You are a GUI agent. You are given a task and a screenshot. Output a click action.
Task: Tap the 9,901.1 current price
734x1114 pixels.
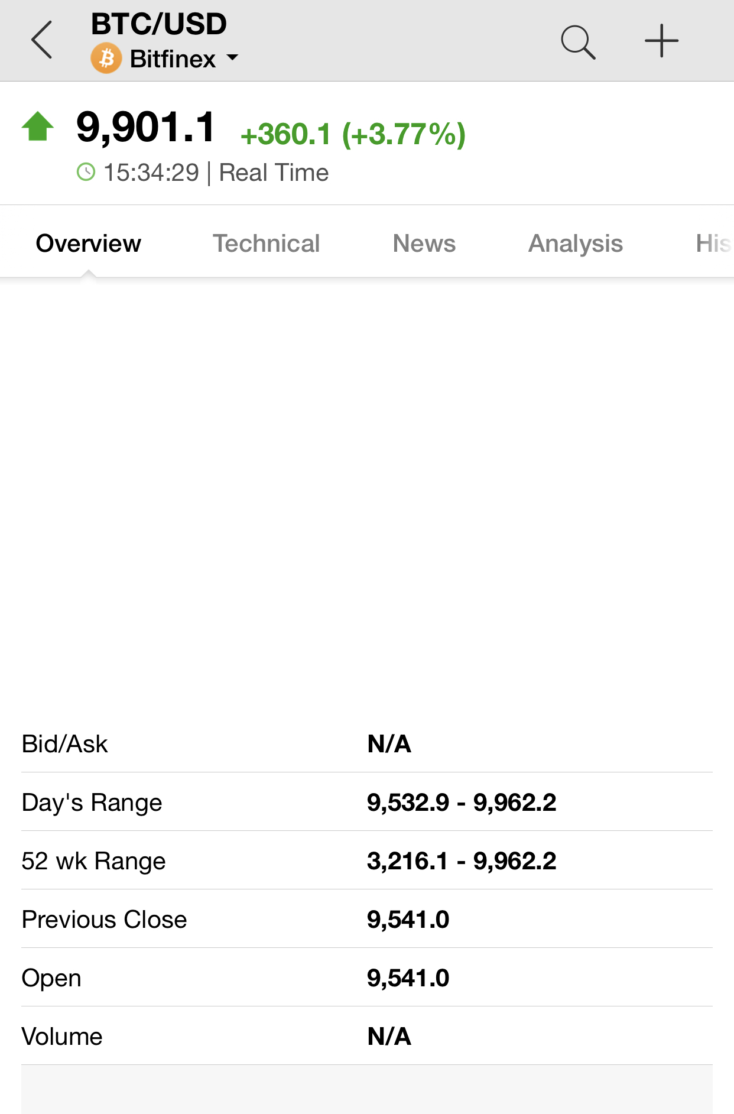pyautogui.click(x=146, y=126)
